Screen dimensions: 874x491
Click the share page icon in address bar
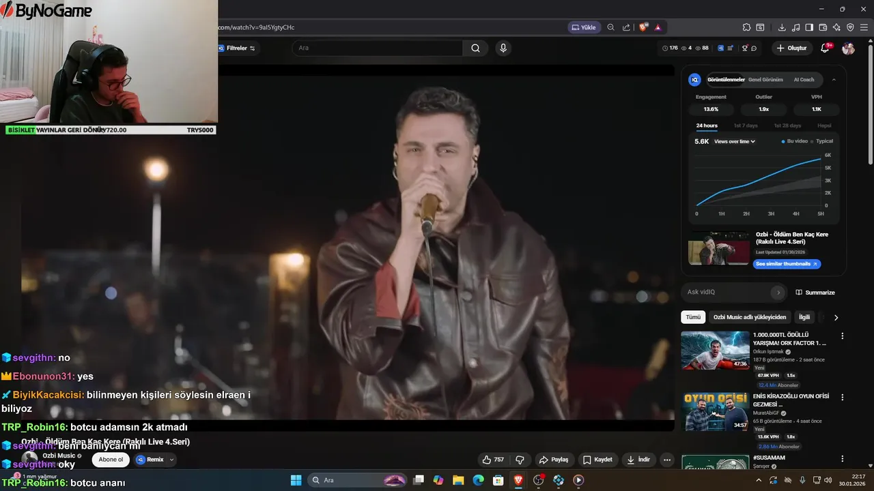[626, 27]
